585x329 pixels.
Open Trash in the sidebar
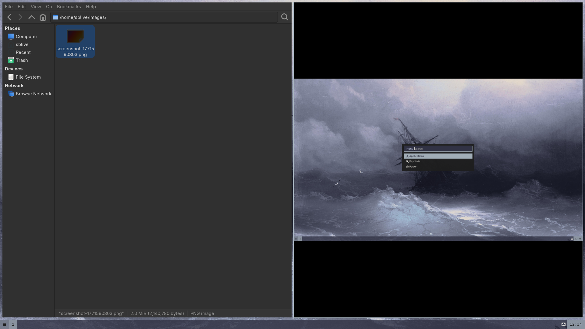point(22,60)
